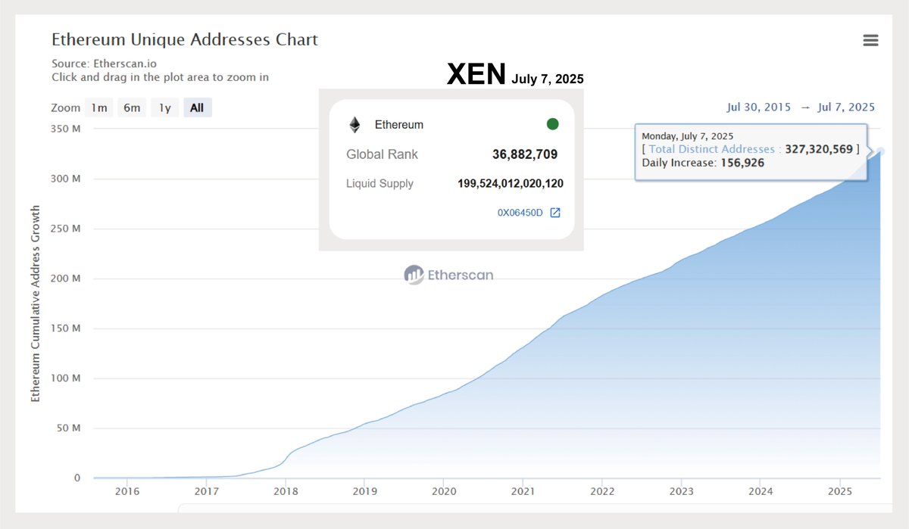Open the chart hamburger context menu
909x529 pixels.
click(x=870, y=41)
